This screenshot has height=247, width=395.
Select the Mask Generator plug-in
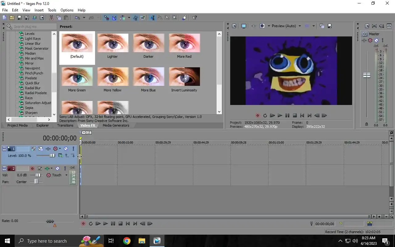pyautogui.click(x=37, y=48)
